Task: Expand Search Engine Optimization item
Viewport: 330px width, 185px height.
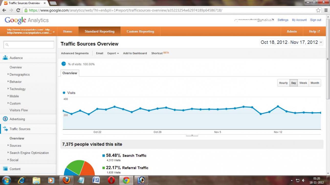Action: coord(29,153)
